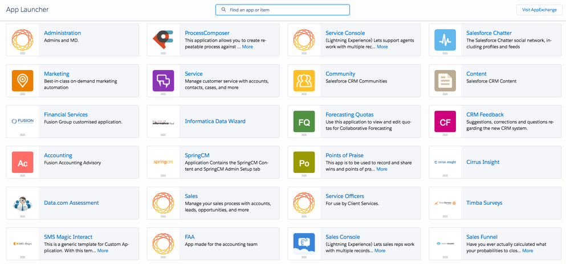Click the magnifier icon in search box
This screenshot has width=566, height=264.
(x=223, y=10)
